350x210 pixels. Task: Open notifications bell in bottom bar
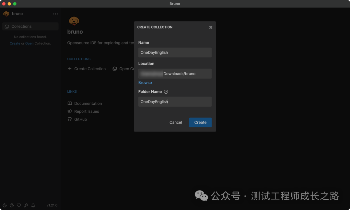coord(33,205)
